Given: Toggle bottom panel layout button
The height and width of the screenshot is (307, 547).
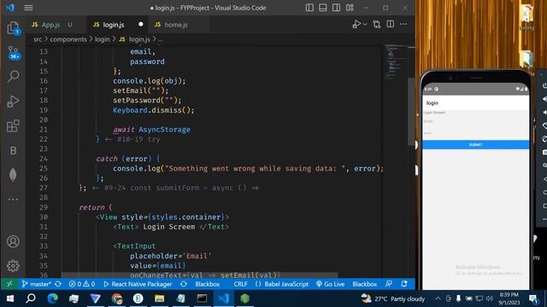Looking at the screenshot, I should 323,8.
